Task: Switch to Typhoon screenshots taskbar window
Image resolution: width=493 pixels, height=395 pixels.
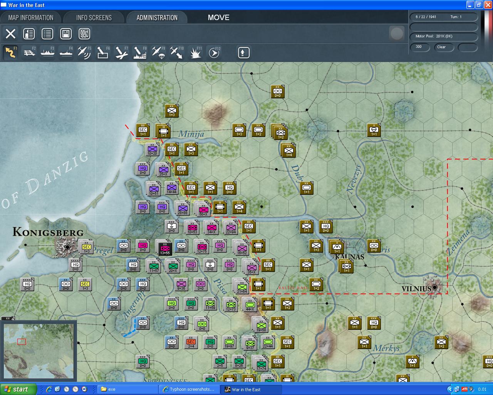Action: click(189, 389)
